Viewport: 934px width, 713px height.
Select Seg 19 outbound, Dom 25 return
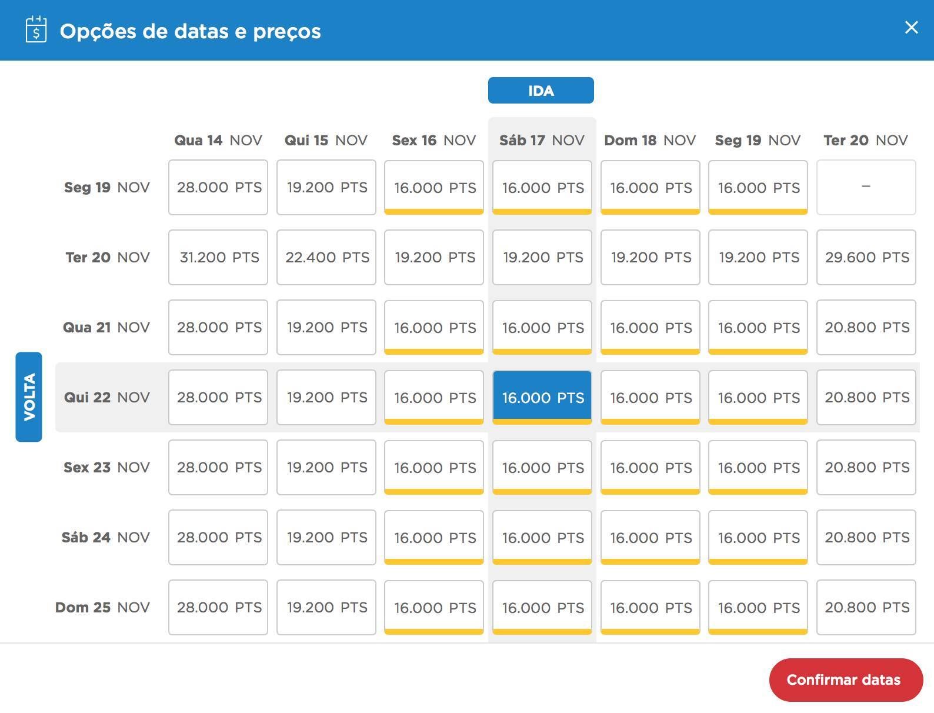(758, 607)
